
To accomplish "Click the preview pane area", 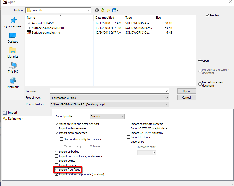I will click(216, 35).
